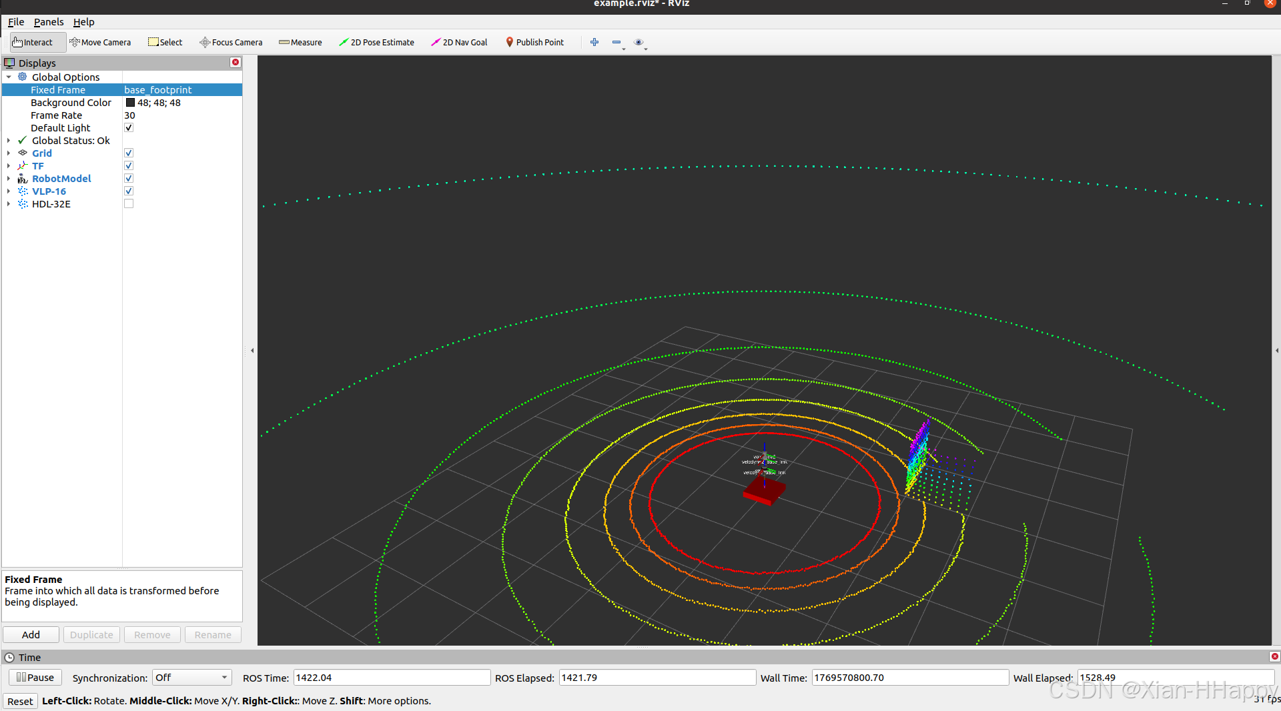Disable the TF display checkbox
The width and height of the screenshot is (1281, 711).
129,165
